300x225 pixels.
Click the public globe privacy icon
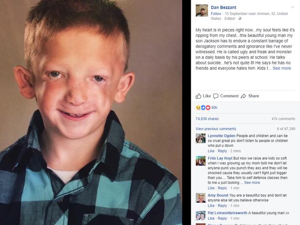[240, 18]
